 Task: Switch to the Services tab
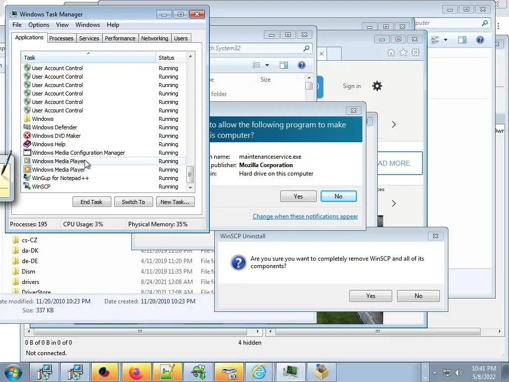click(89, 38)
